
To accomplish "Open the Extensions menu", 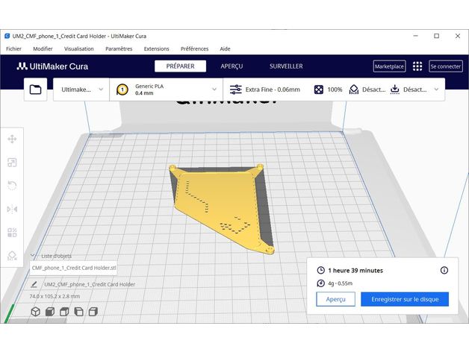I will click(x=156, y=48).
